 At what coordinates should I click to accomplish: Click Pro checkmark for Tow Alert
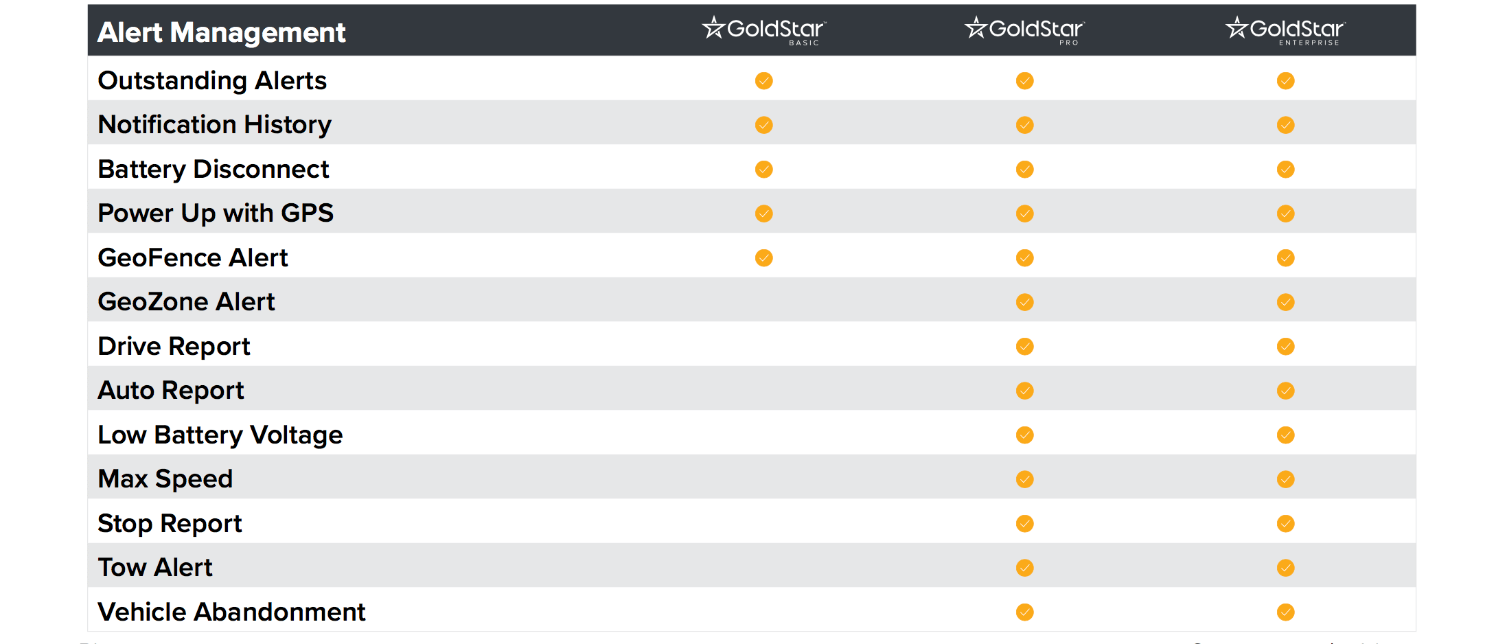(1025, 568)
